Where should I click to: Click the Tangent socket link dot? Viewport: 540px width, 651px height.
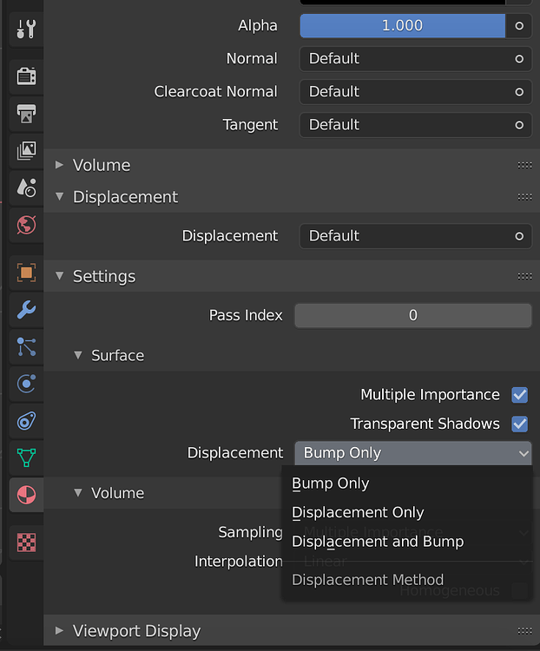click(x=519, y=125)
